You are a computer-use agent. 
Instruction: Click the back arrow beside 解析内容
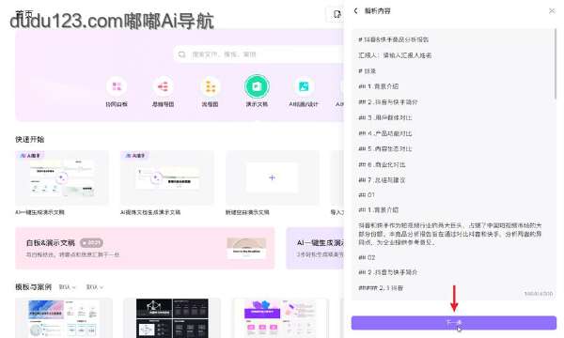pyautogui.click(x=355, y=10)
